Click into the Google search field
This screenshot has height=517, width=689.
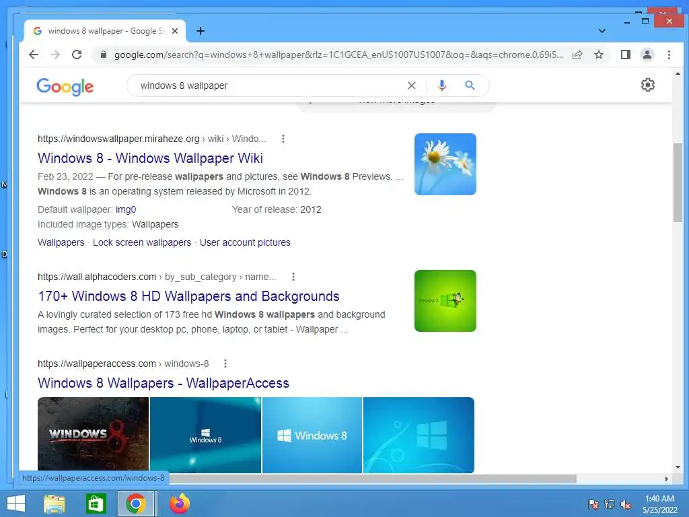click(x=268, y=85)
